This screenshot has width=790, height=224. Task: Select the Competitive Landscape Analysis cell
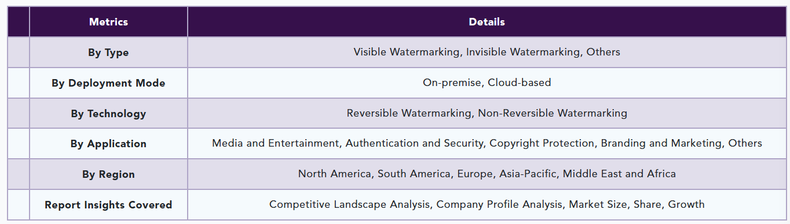click(x=487, y=205)
